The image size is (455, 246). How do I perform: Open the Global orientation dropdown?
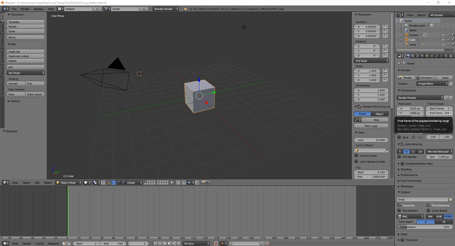(135, 183)
